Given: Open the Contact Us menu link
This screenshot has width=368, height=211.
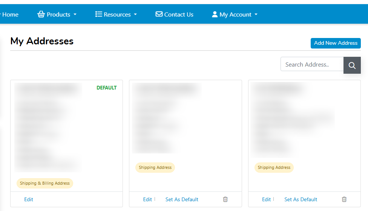Looking at the screenshot, I should (179, 14).
